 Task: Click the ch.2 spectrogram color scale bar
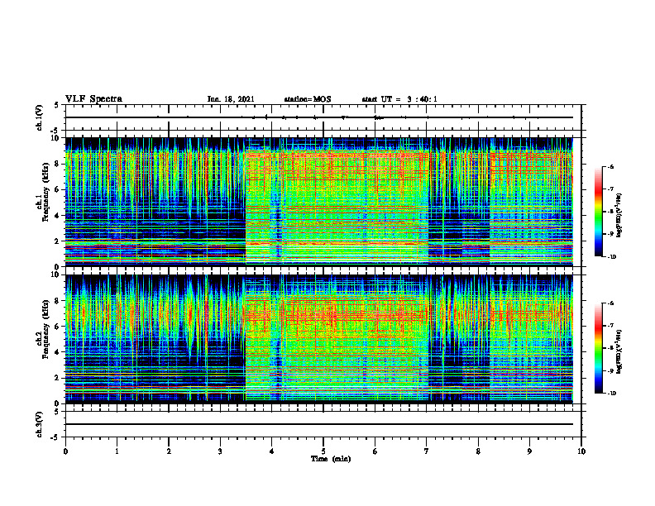point(598,348)
